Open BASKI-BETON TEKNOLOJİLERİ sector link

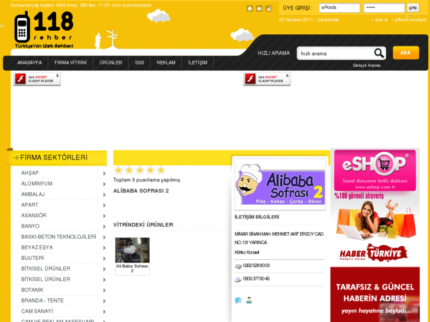click(59, 237)
